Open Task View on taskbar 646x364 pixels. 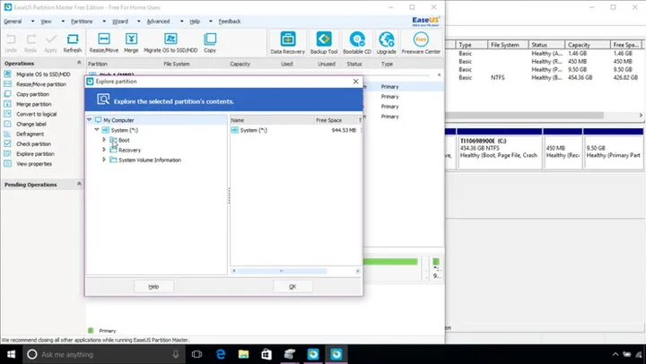(196, 354)
